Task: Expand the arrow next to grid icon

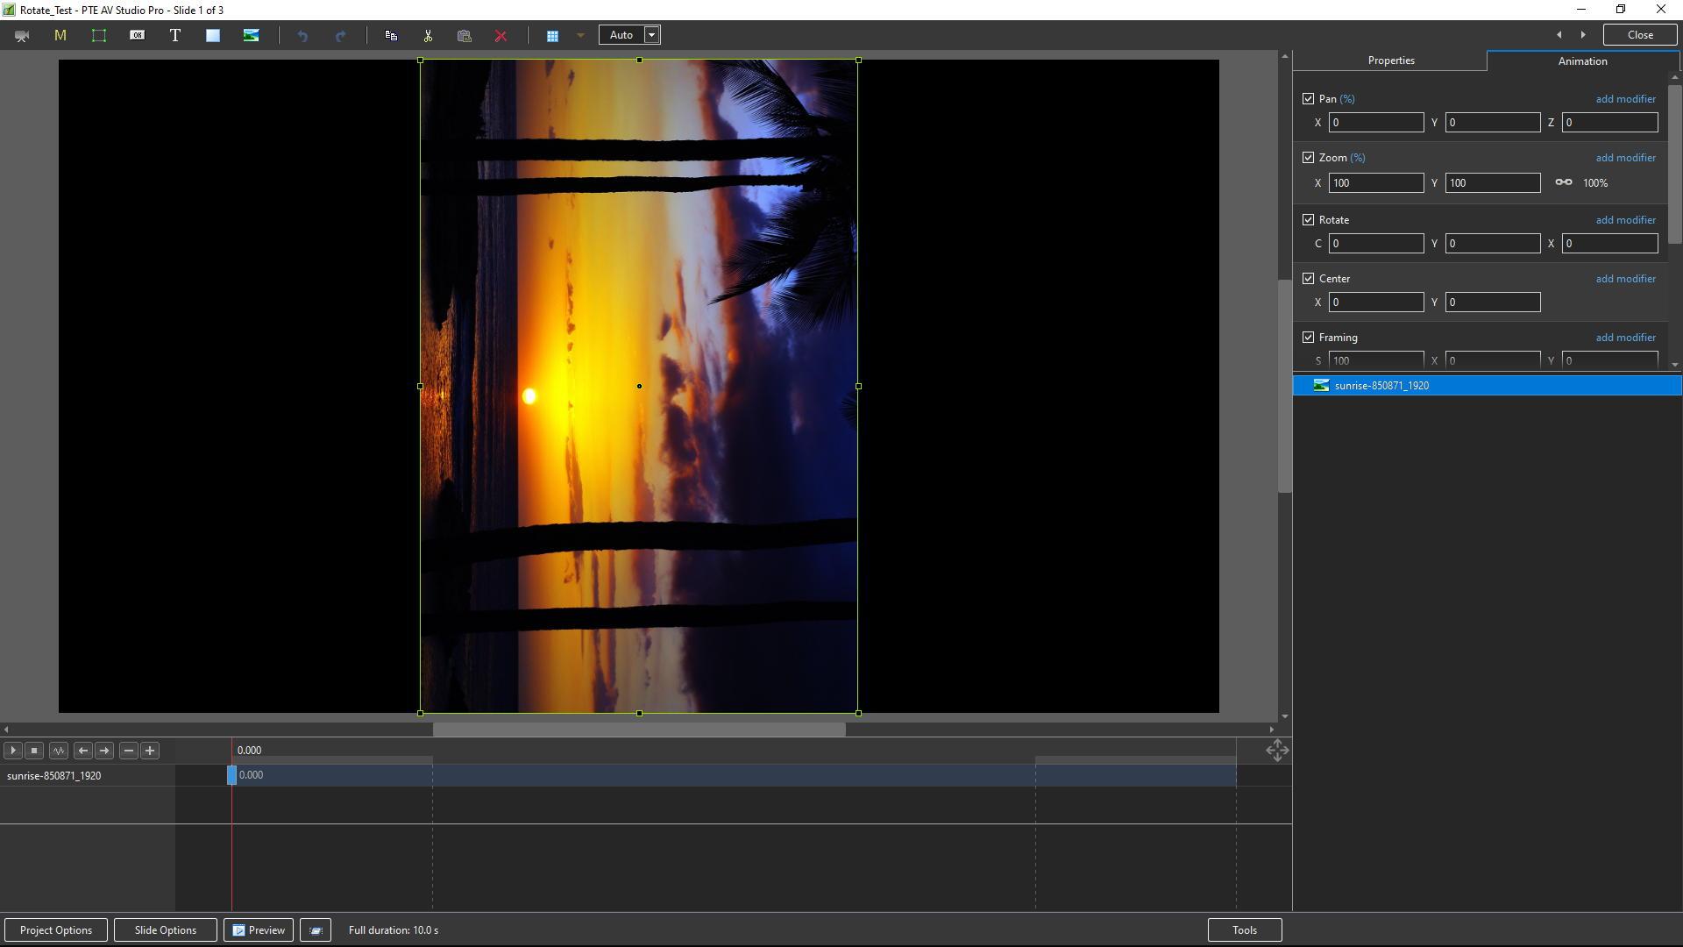Action: coord(580,36)
